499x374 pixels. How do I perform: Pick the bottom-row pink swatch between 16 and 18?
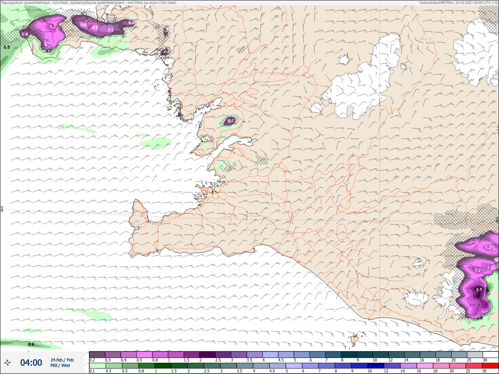tap(425, 366)
